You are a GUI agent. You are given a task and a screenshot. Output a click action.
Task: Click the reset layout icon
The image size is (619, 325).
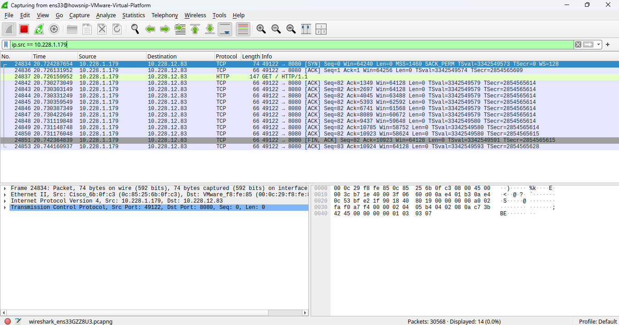321,29
